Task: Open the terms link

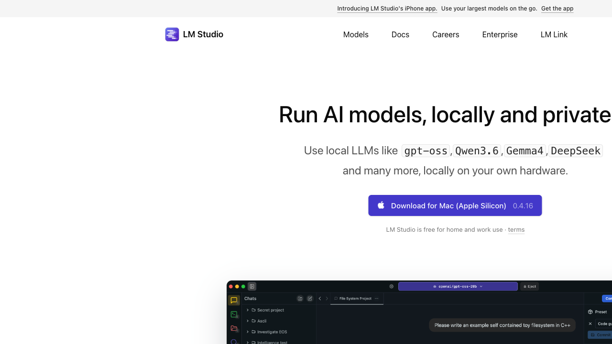Action: pyautogui.click(x=516, y=230)
